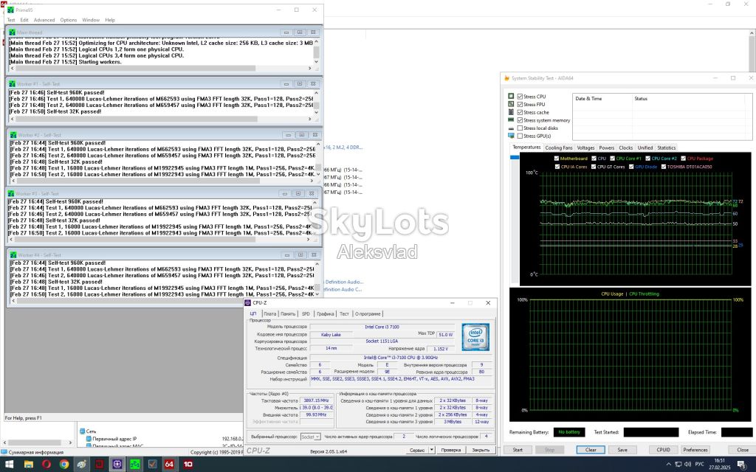Click Clear button in AIDA64

(591, 450)
